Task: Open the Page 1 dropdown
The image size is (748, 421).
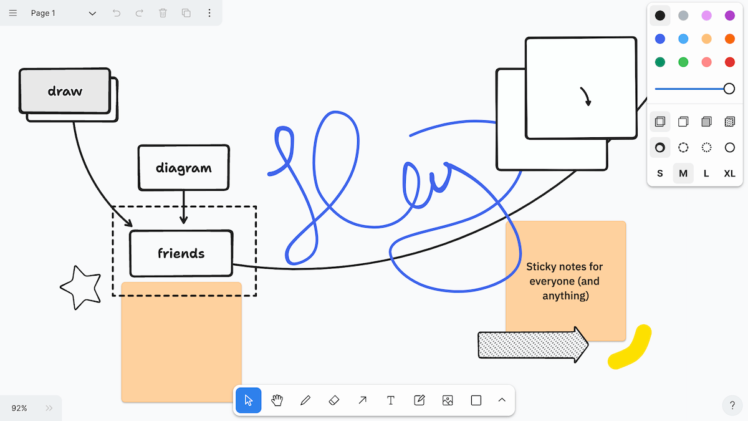Action: pos(92,12)
